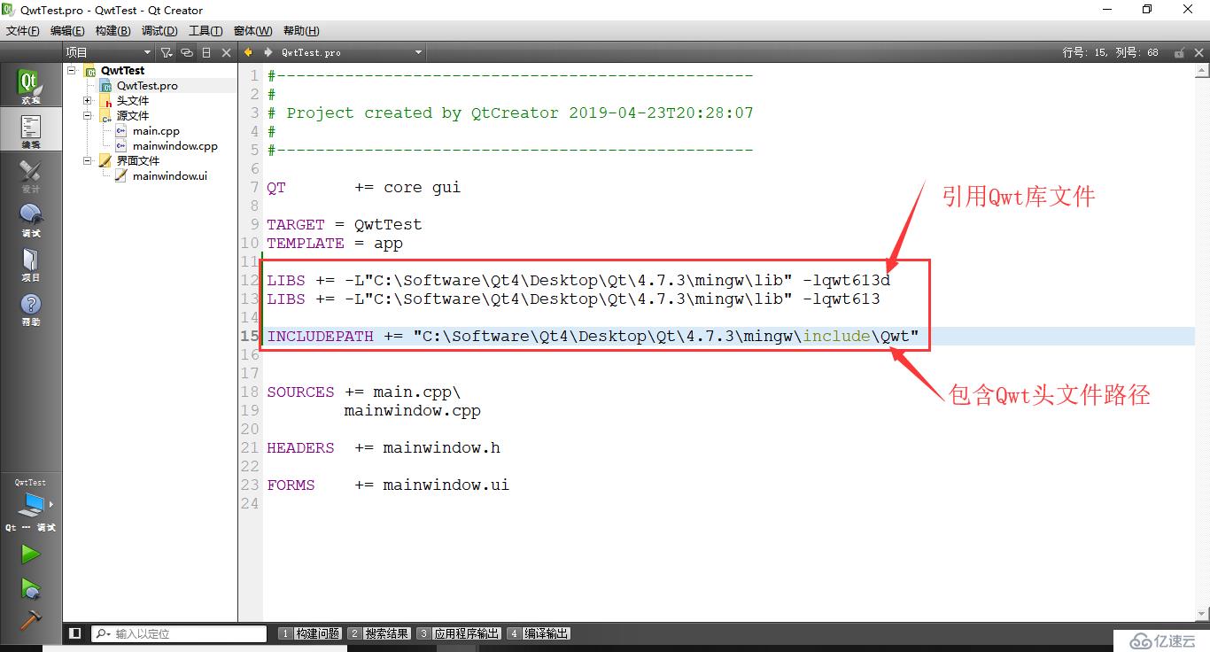Click 'SOURCES += main.cpp\' line
1210x652 pixels.
coord(364,392)
